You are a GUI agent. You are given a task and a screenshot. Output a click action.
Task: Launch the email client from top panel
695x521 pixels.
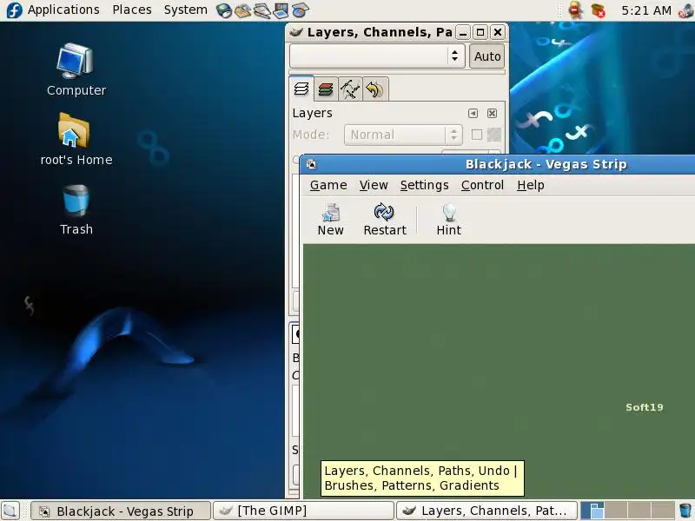(x=243, y=10)
